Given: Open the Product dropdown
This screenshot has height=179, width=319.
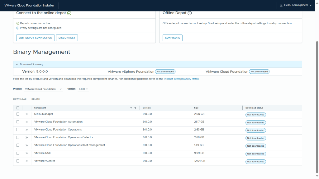Looking at the screenshot, I should point(43,89).
